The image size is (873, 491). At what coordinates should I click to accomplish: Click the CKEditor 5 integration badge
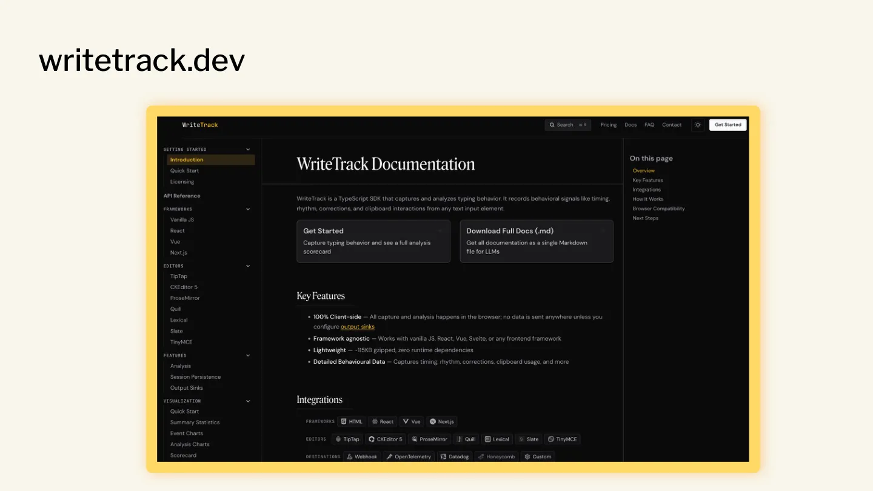(x=386, y=439)
